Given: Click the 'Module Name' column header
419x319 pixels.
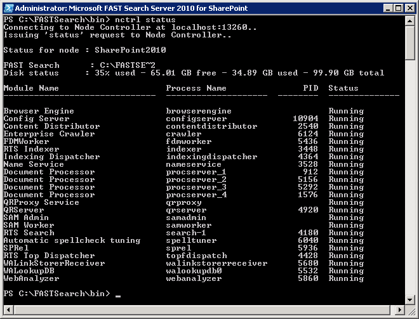Looking at the screenshot, I should (x=31, y=88).
